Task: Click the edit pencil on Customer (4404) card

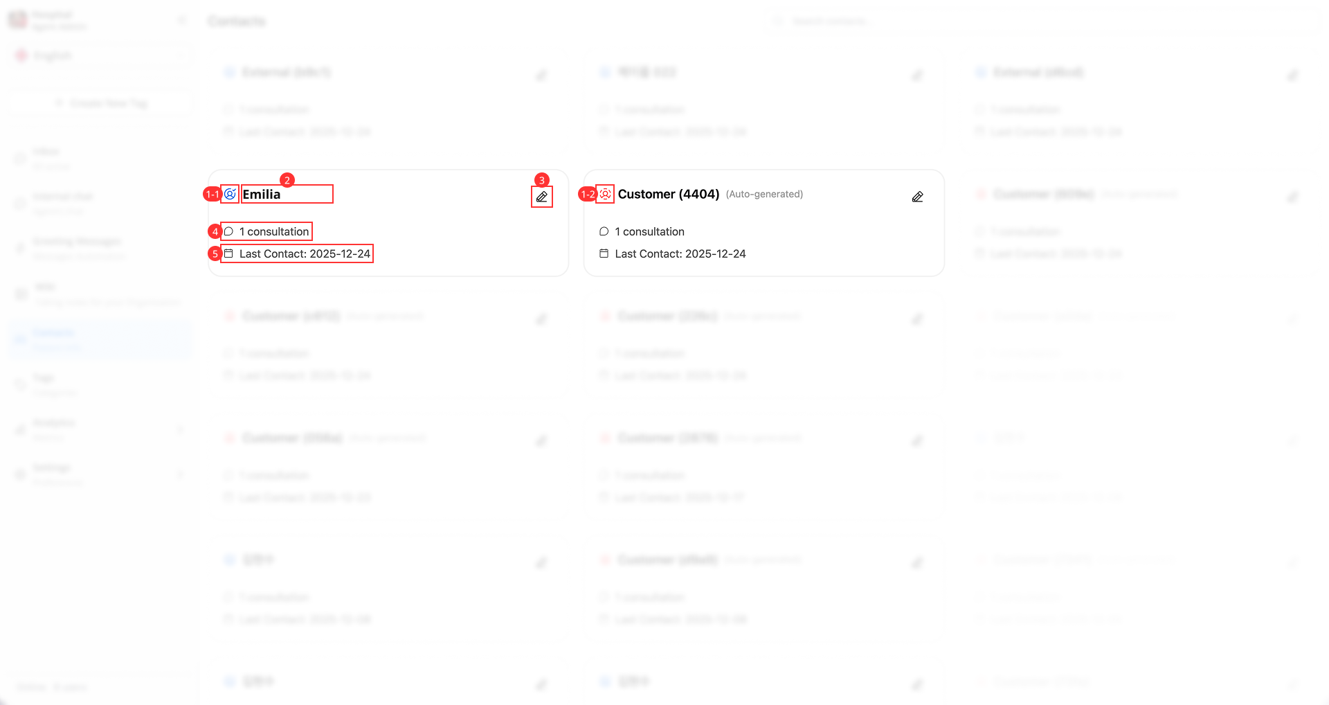Action: click(917, 197)
